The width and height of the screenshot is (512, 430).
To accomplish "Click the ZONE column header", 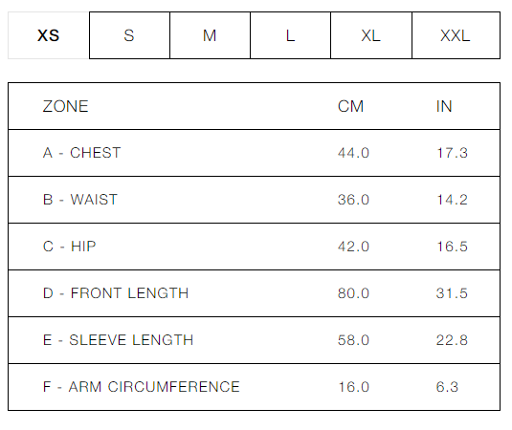I will pyautogui.click(x=66, y=106).
